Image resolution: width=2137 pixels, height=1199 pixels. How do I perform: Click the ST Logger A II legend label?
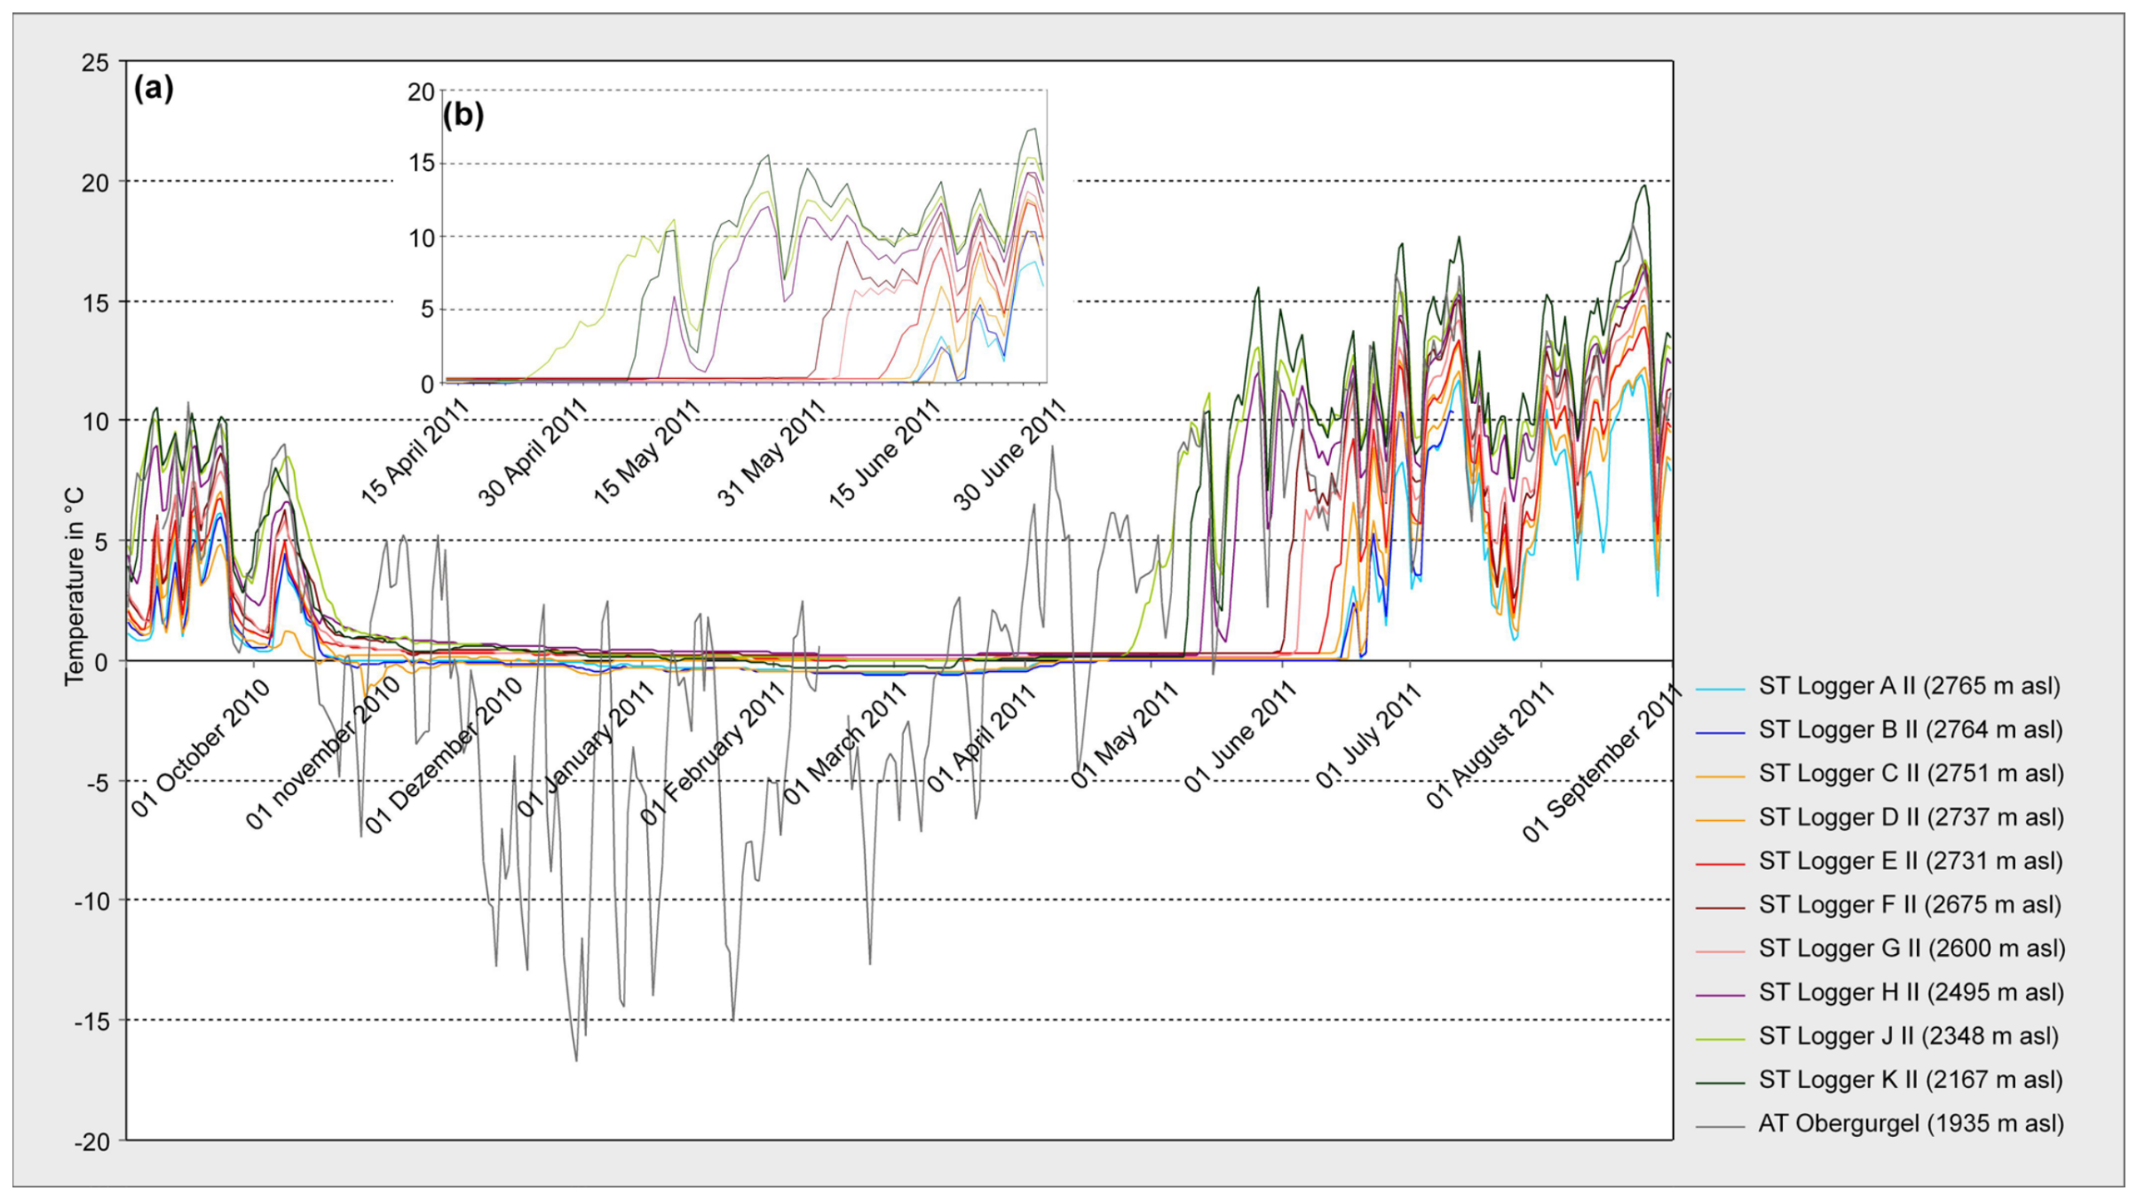coord(1909,686)
